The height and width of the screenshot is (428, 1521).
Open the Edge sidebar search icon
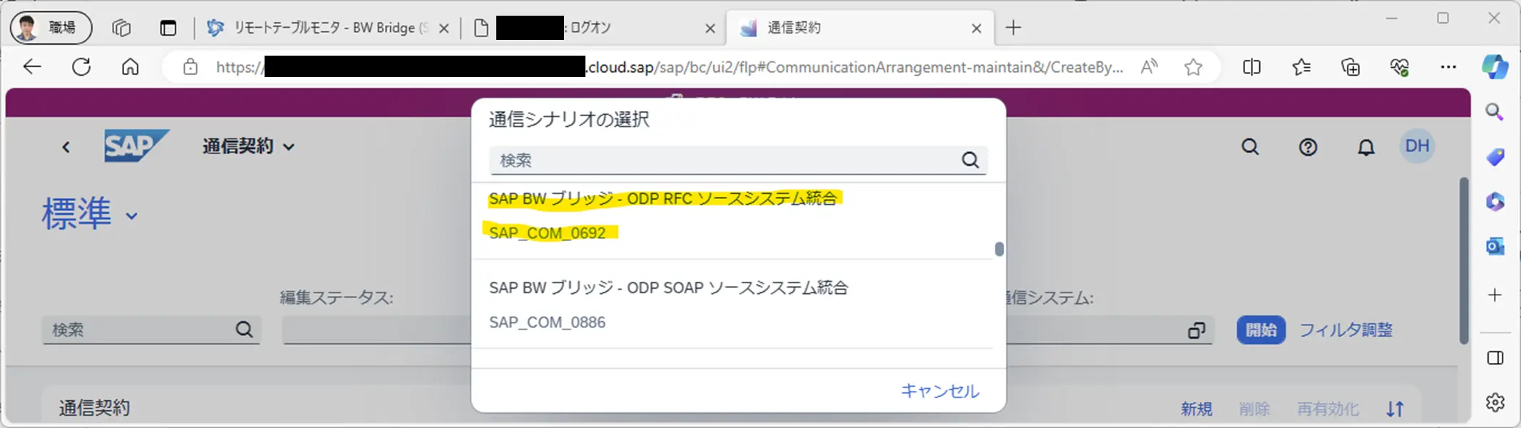point(1495,112)
